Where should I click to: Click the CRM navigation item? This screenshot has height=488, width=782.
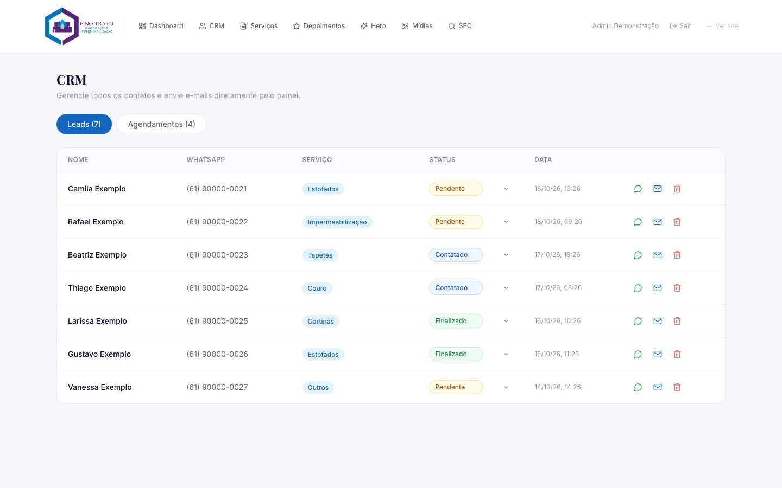(212, 26)
